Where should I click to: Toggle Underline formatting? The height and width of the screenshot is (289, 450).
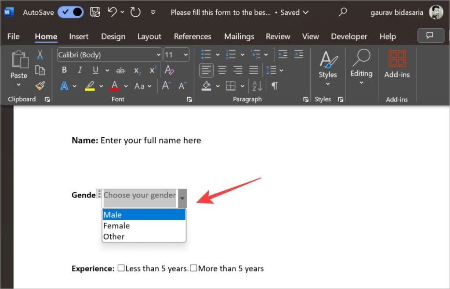95,70
